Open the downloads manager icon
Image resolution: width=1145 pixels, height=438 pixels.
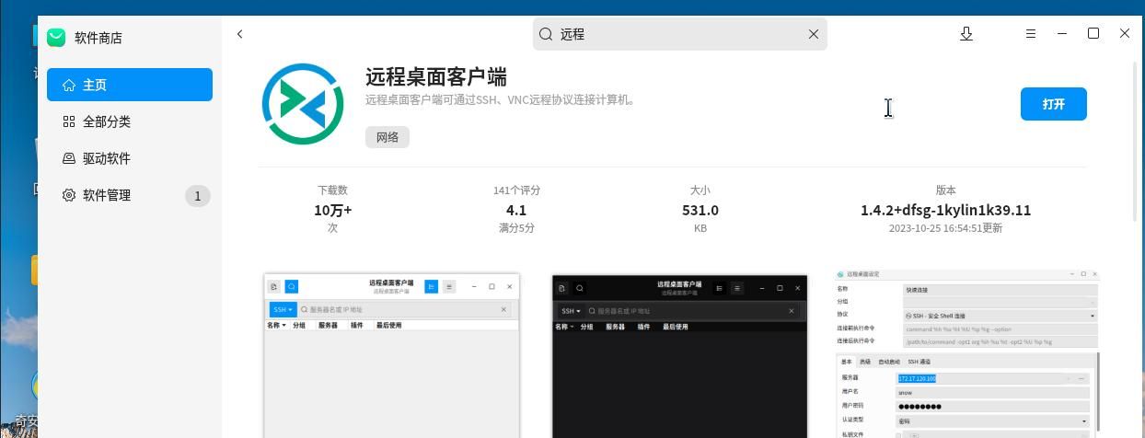pyautogui.click(x=966, y=34)
